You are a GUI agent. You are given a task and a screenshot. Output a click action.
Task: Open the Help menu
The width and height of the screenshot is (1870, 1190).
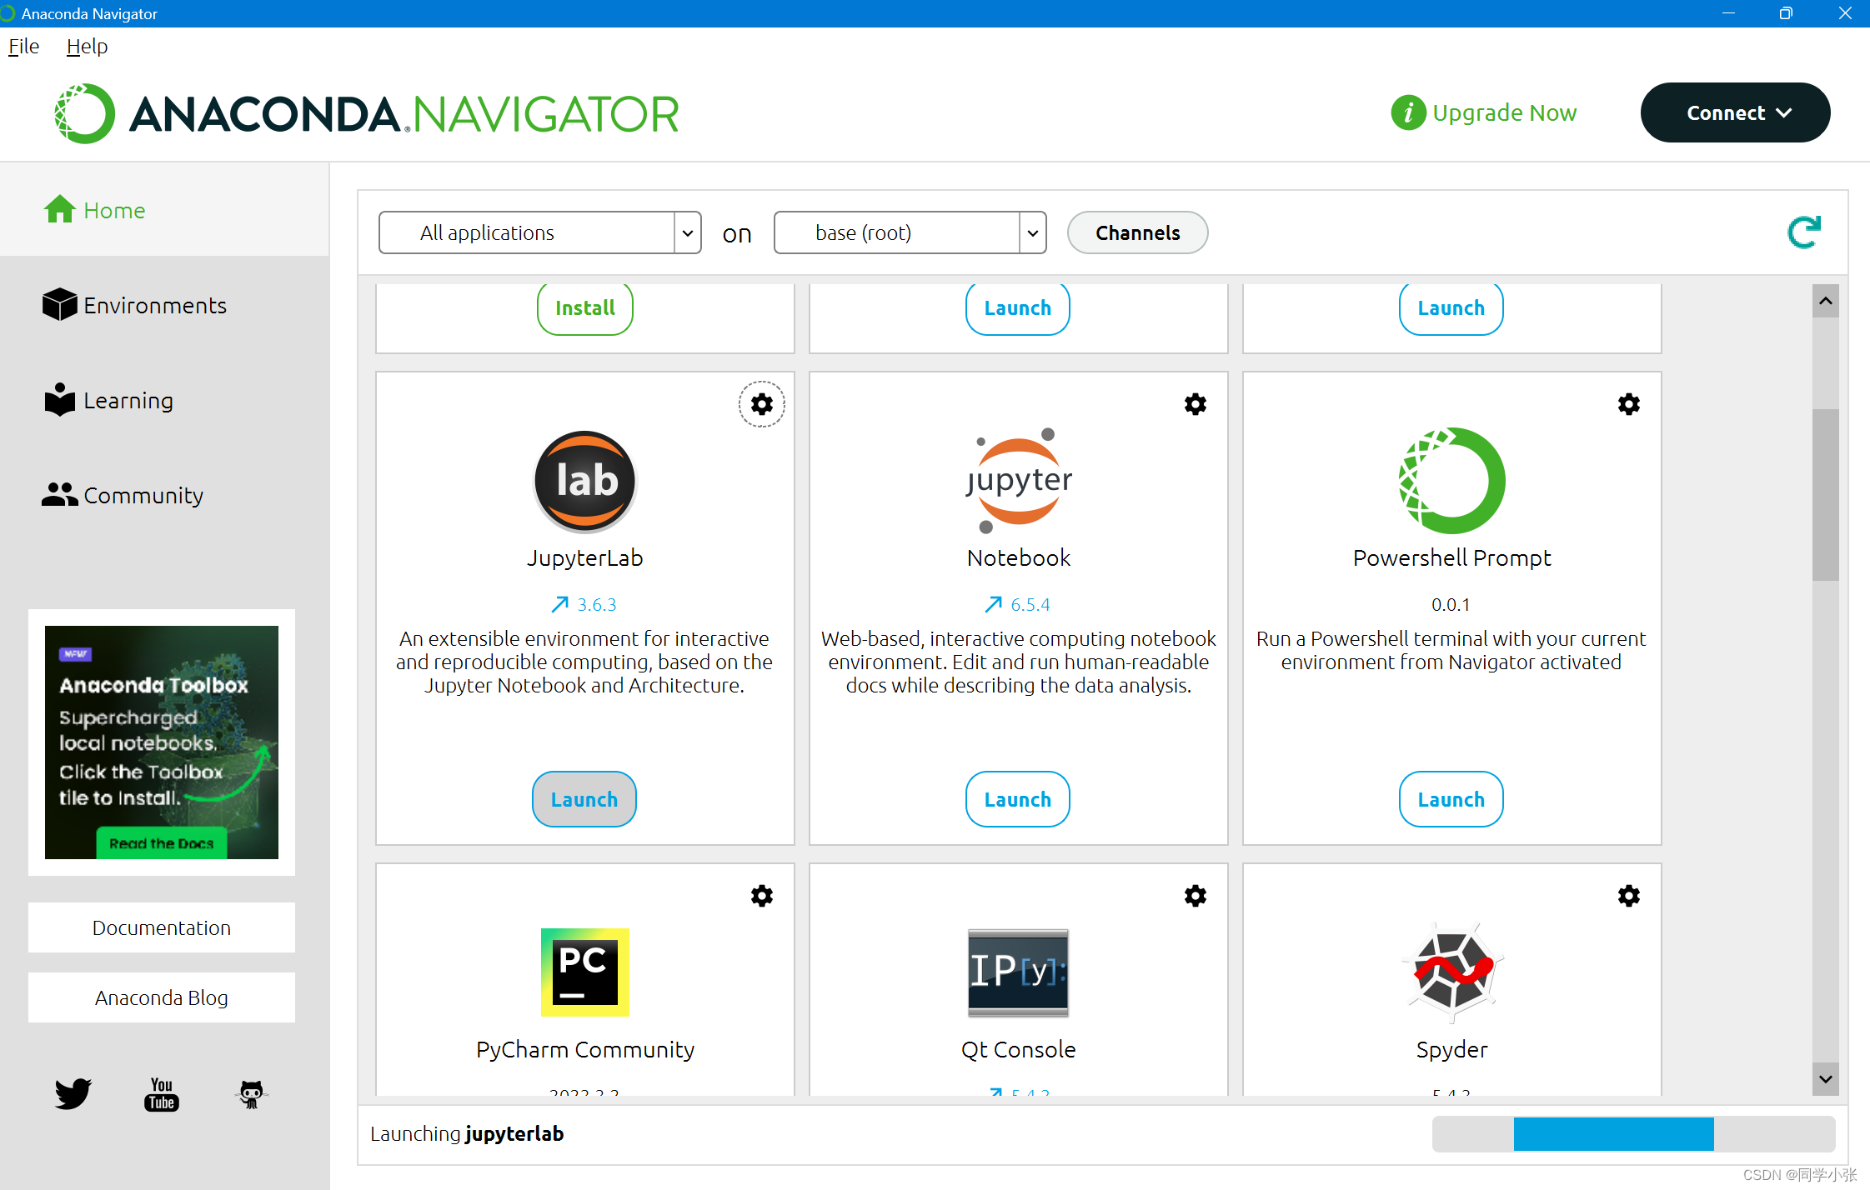tap(87, 46)
